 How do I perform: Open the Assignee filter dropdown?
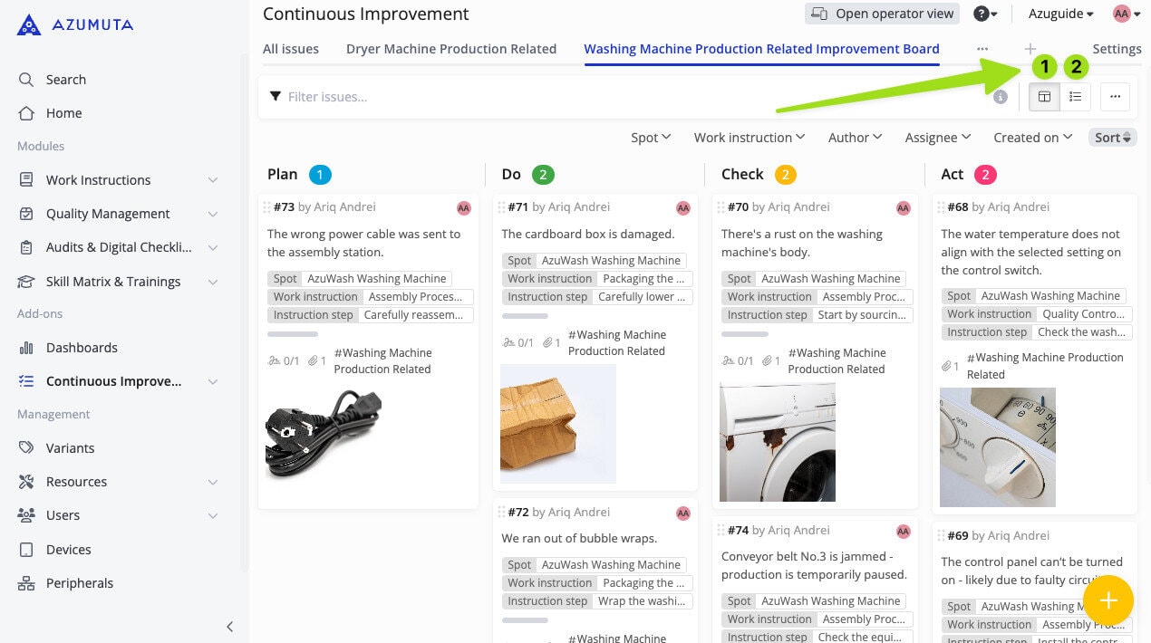[938, 138]
